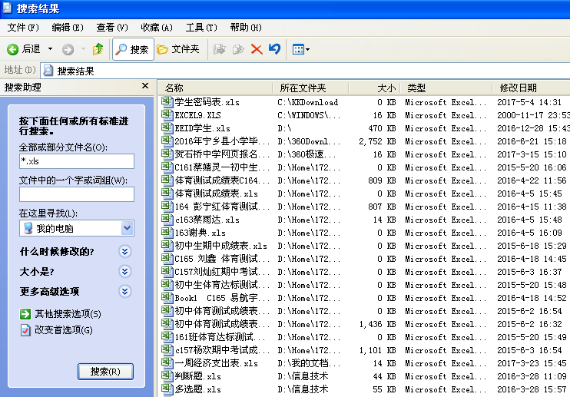The image size is (570, 397).
Task: Select the Excel icon of 贺石桥中学网页报名...
Action: pos(167,154)
